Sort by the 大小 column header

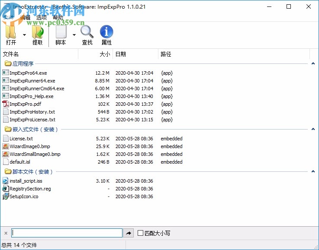(96, 54)
